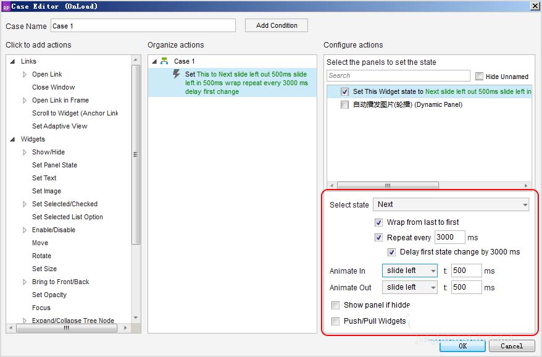542x357 pixels.
Task: Add Set Size action
Action: click(x=44, y=269)
